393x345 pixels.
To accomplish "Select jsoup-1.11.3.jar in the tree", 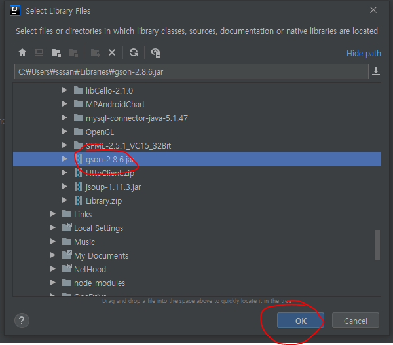I will [x=196, y=187].
